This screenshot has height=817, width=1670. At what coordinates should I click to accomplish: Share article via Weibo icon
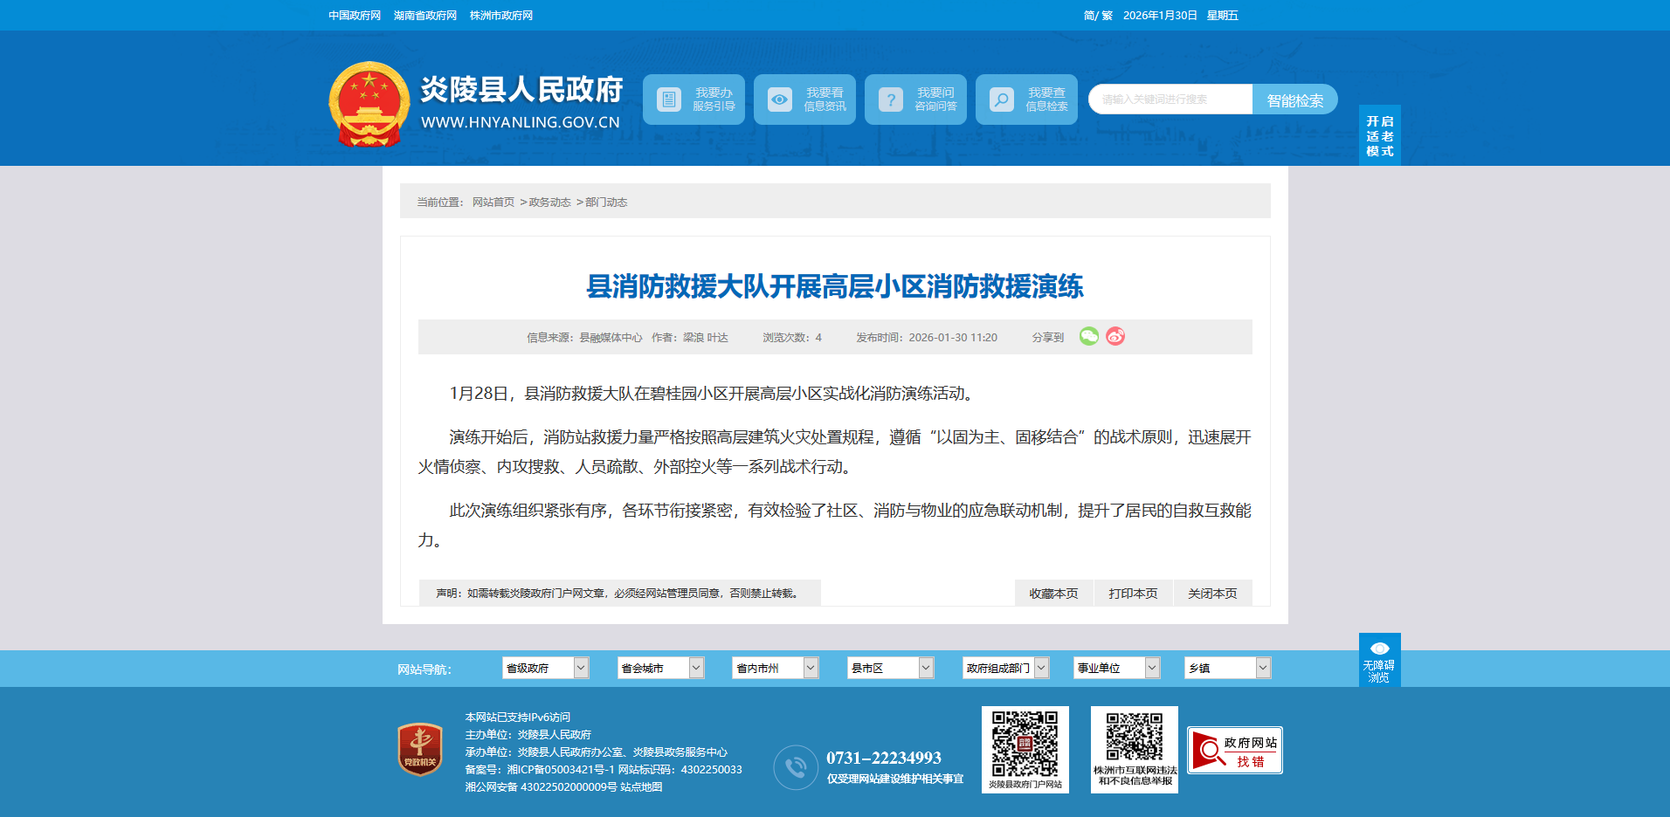pyautogui.click(x=1115, y=336)
